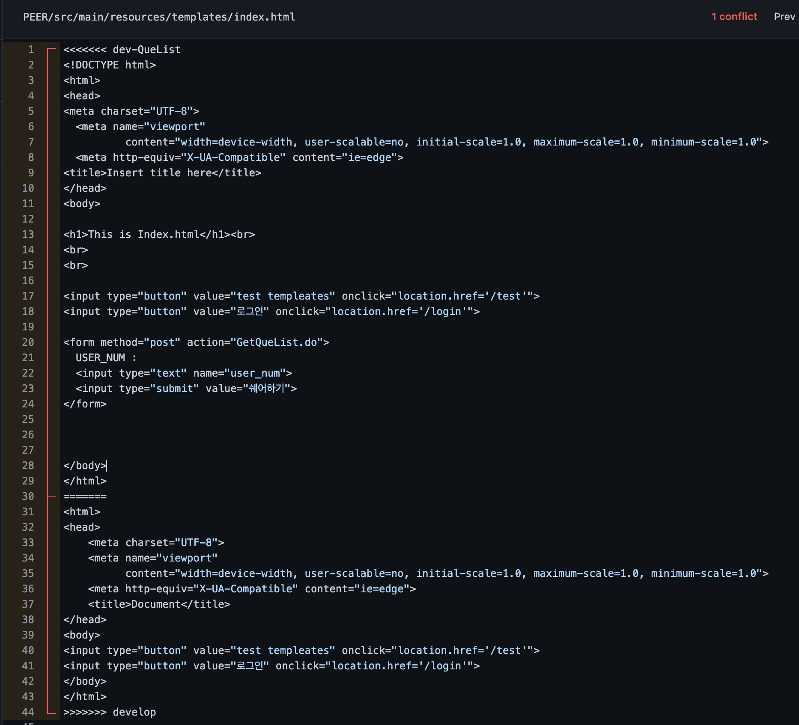Click the 'test templeates' button line on line 17
The height and width of the screenshot is (725, 799).
point(301,296)
